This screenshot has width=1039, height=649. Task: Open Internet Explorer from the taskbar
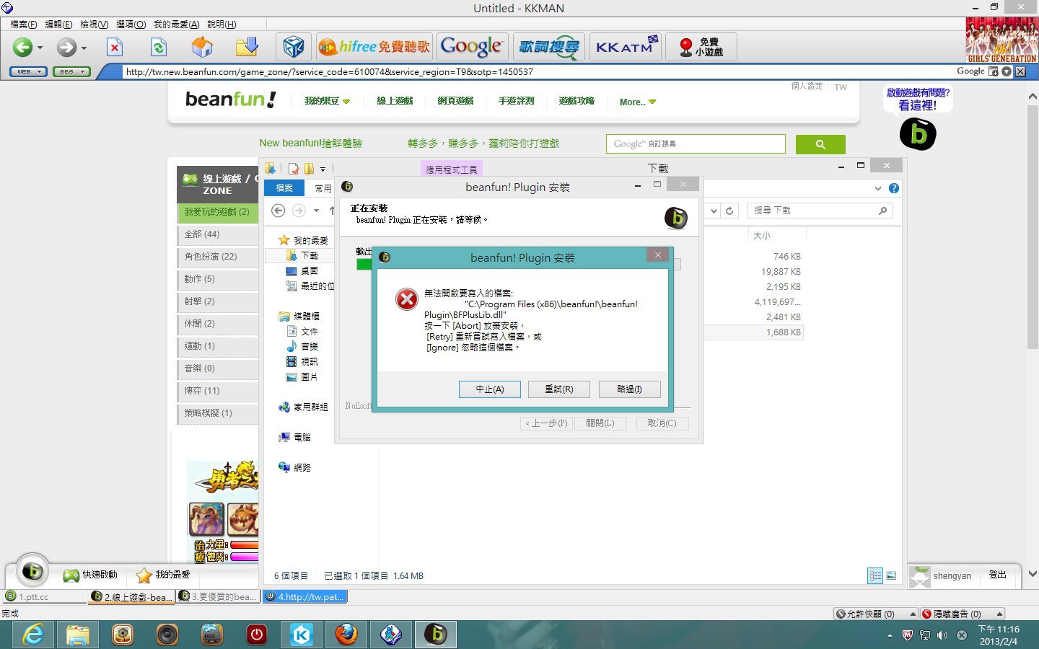[33, 635]
